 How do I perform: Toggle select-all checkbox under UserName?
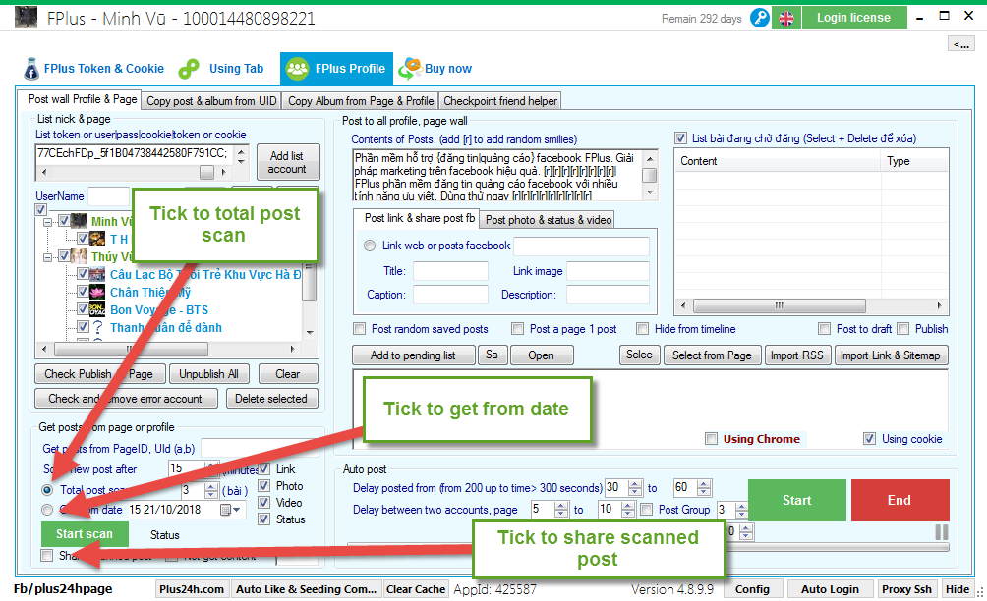(x=41, y=209)
